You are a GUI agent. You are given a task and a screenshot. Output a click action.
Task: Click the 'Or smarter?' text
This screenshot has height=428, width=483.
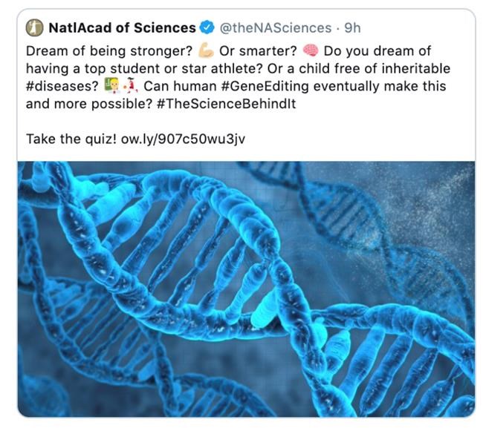(x=262, y=51)
